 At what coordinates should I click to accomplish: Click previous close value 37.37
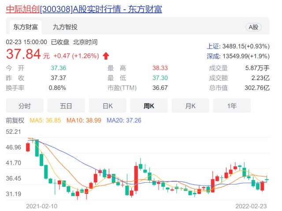(59, 78)
